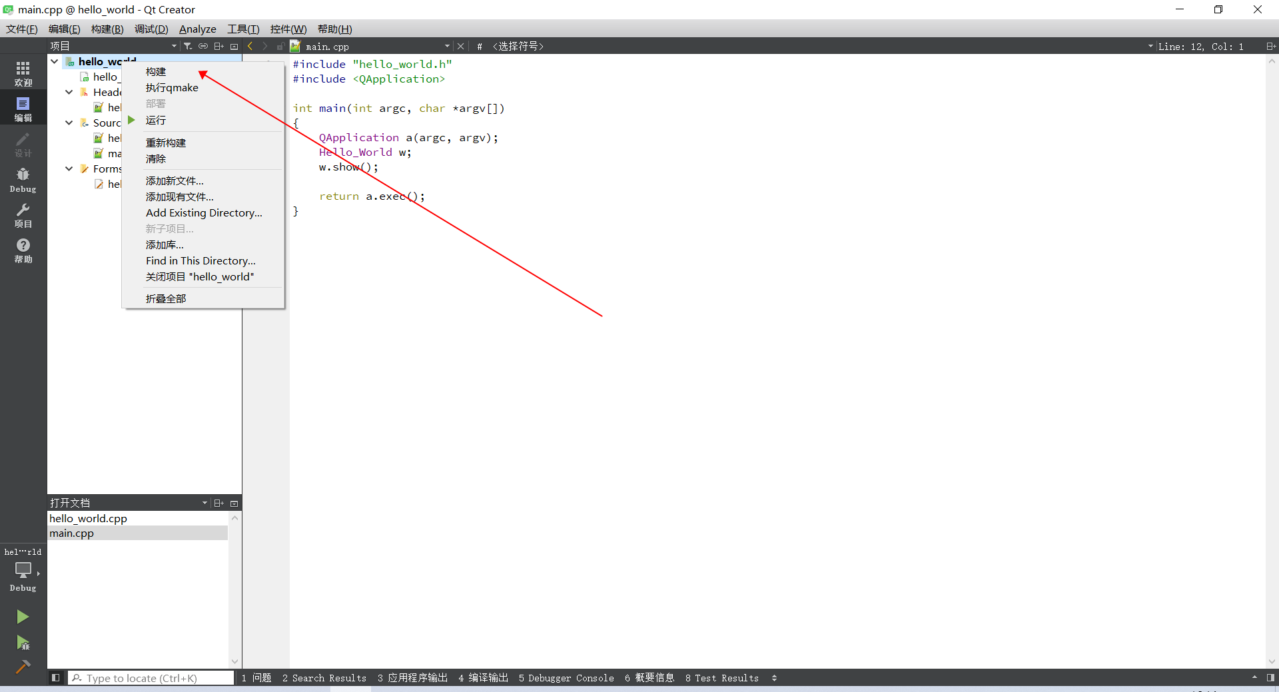Viewport: 1279px width, 692px height.
Task: Choose 重新构建 in the context menu
Action: tap(203, 143)
